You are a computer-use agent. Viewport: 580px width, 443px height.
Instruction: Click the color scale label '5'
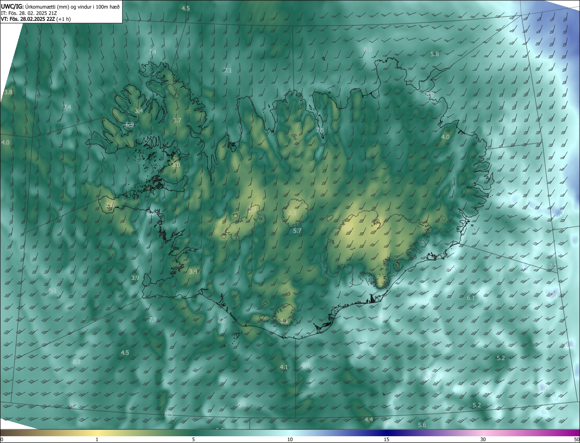pyautogui.click(x=193, y=439)
